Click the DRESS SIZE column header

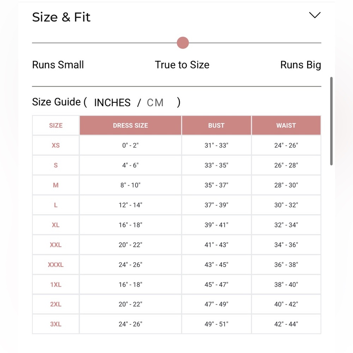point(130,125)
